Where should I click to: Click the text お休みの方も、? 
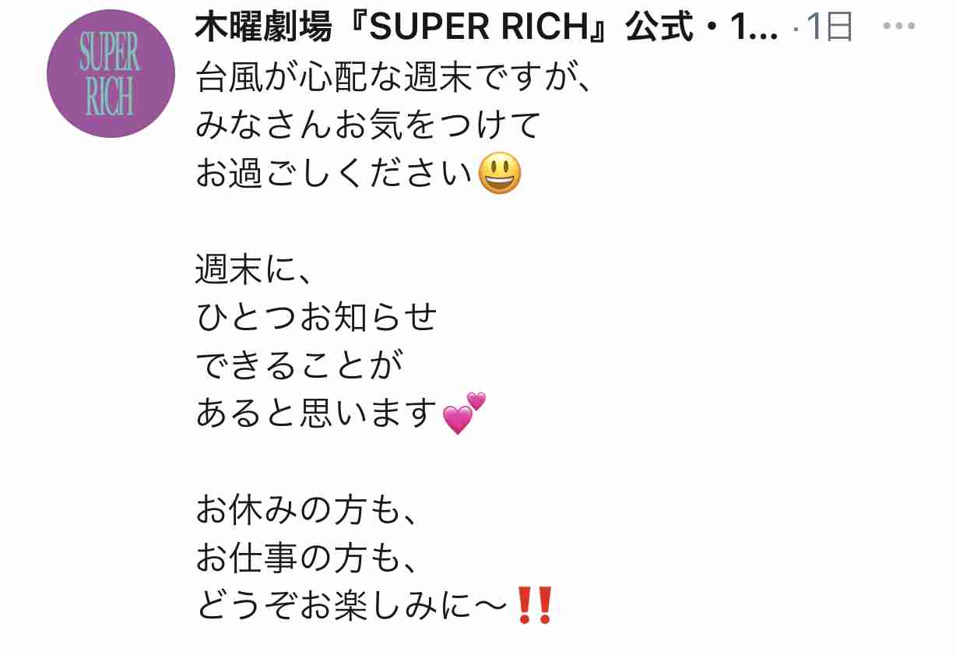[x=308, y=509]
